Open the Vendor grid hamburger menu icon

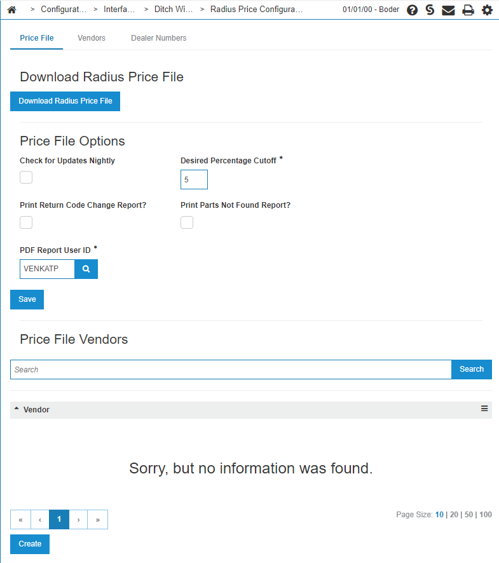(x=484, y=409)
